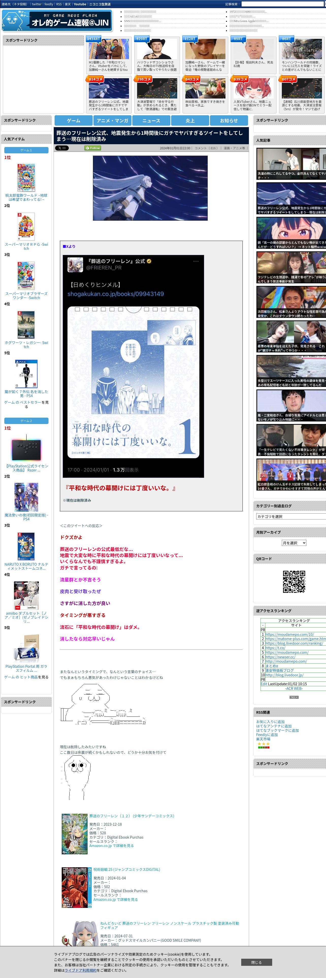Image resolution: width=326 pixels, height=978 pixels.
Task: Open the 呪術廻戦 25 manga cover
Action: point(77,887)
